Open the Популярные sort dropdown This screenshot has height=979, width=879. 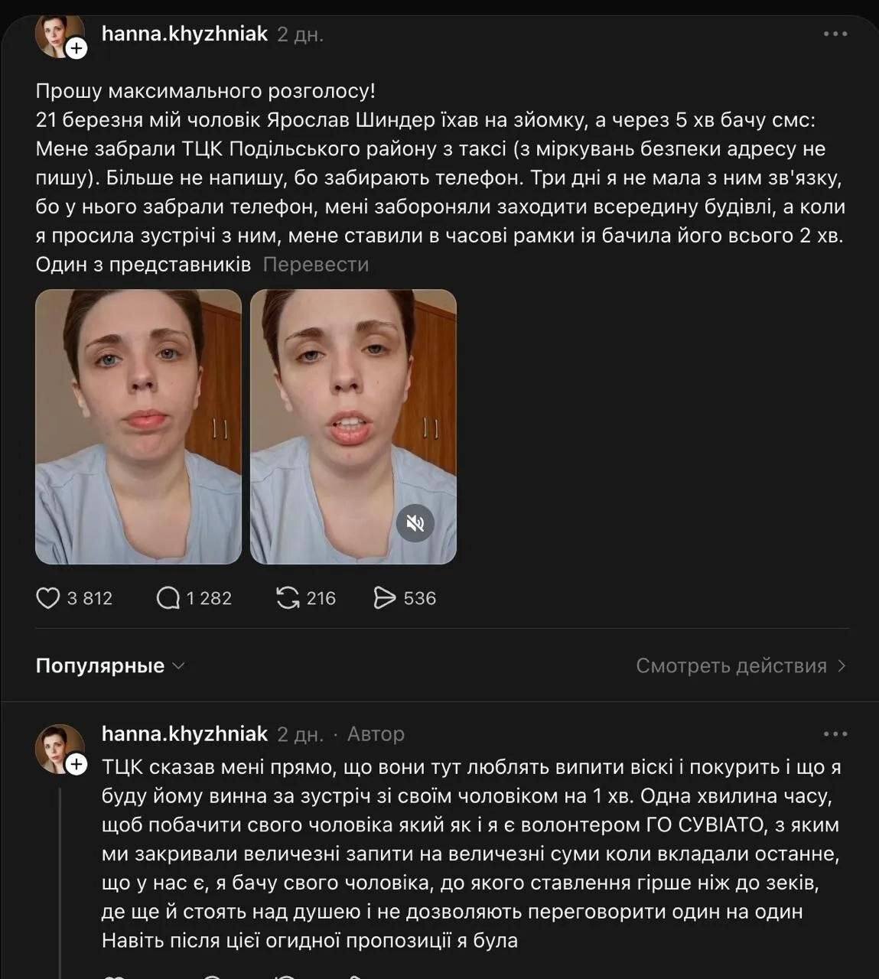pos(110,665)
